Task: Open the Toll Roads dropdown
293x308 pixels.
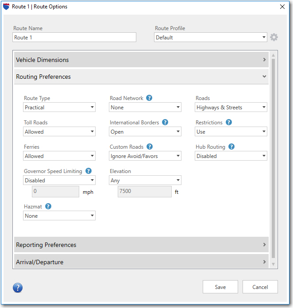Action: (x=59, y=131)
